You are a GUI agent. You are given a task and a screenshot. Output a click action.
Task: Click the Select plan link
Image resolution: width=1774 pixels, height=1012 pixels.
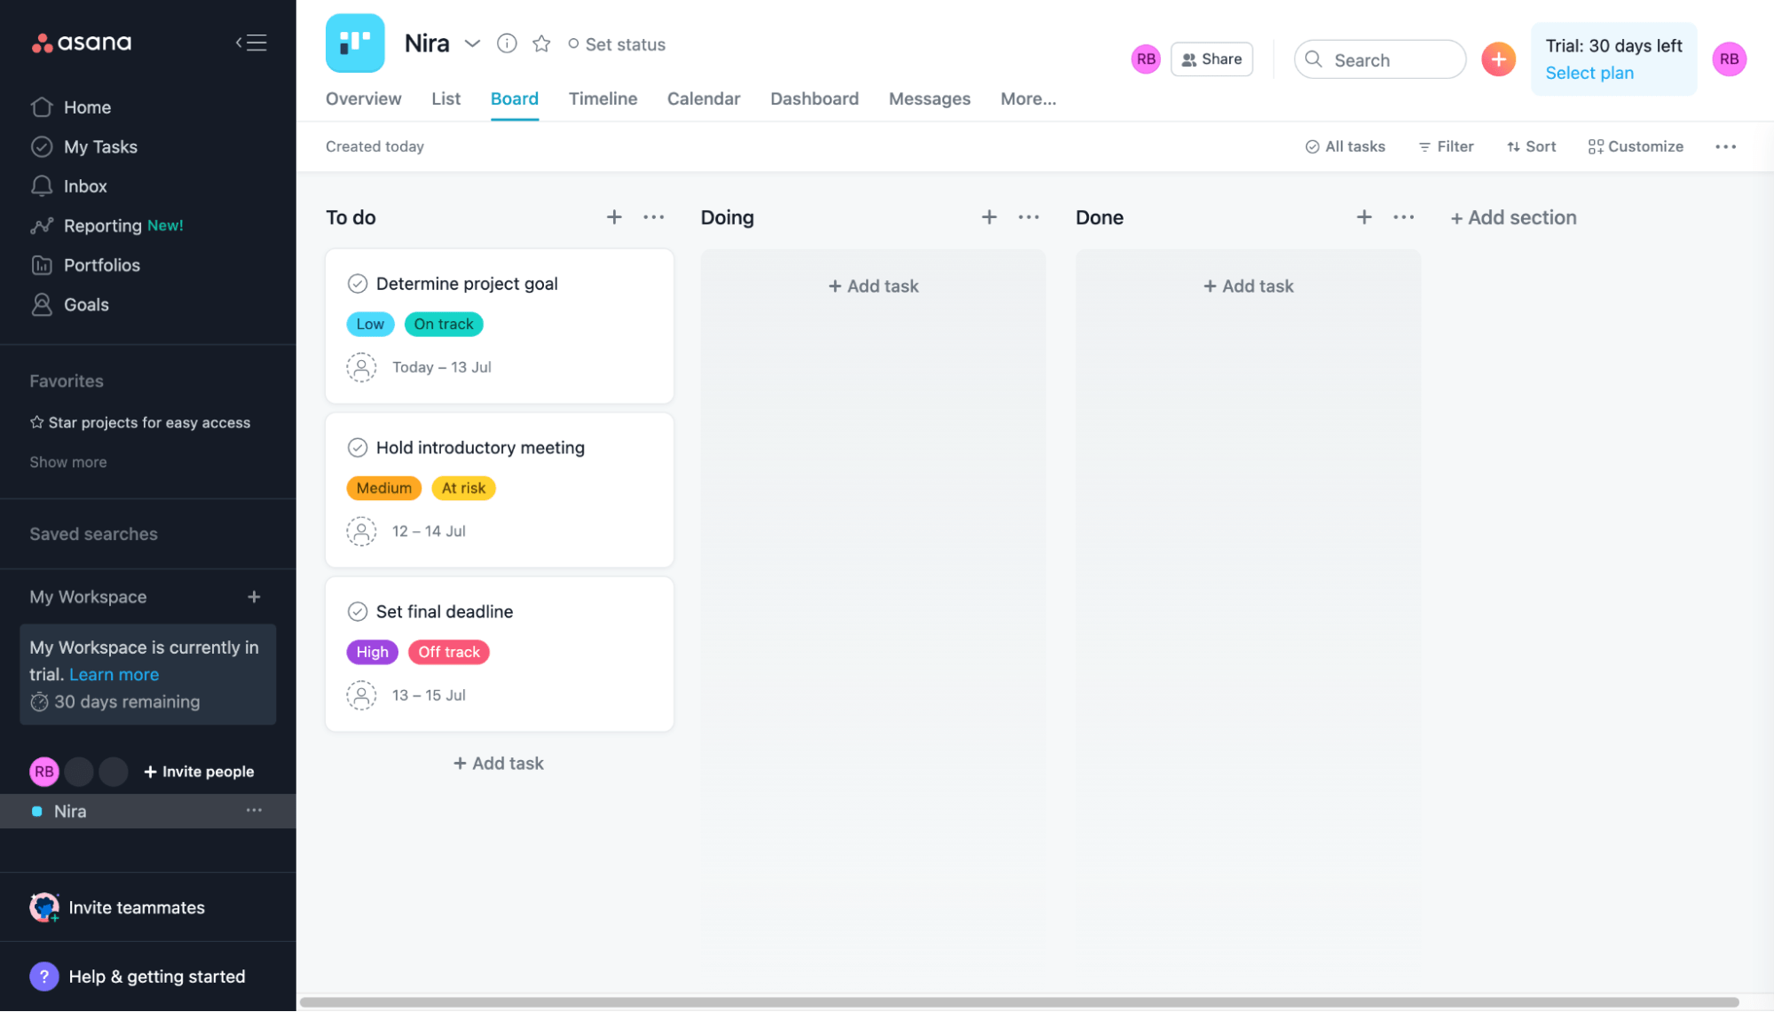pyautogui.click(x=1589, y=74)
